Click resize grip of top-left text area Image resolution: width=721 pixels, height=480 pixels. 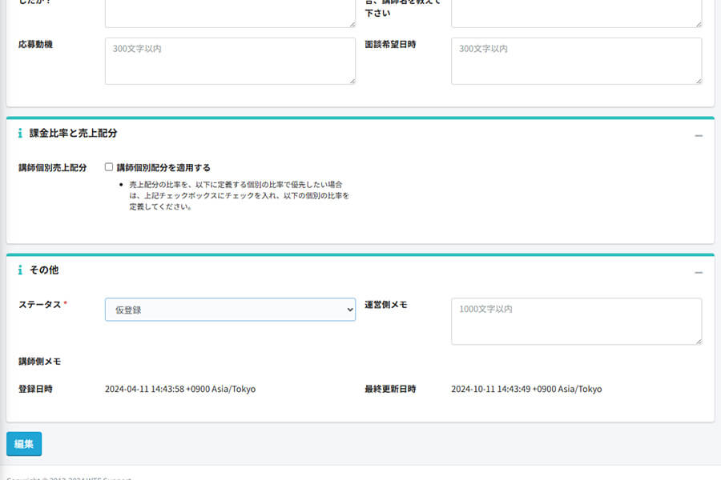[x=351, y=23]
